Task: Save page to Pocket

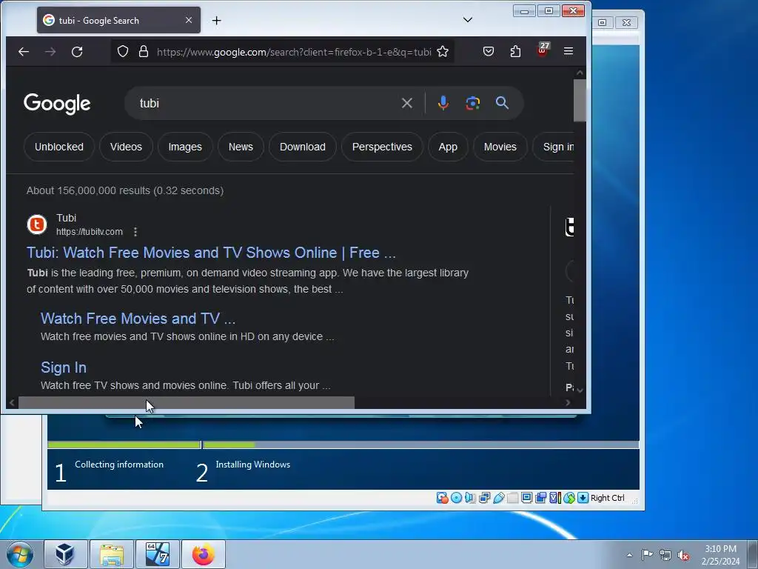Action: tap(489, 51)
